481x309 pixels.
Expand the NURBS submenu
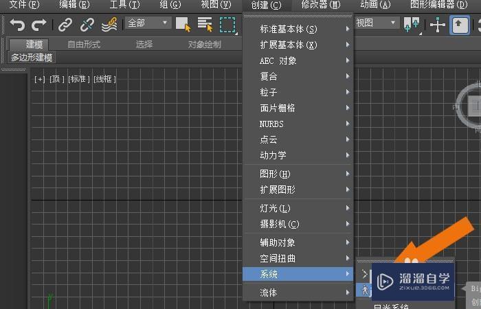click(x=298, y=124)
